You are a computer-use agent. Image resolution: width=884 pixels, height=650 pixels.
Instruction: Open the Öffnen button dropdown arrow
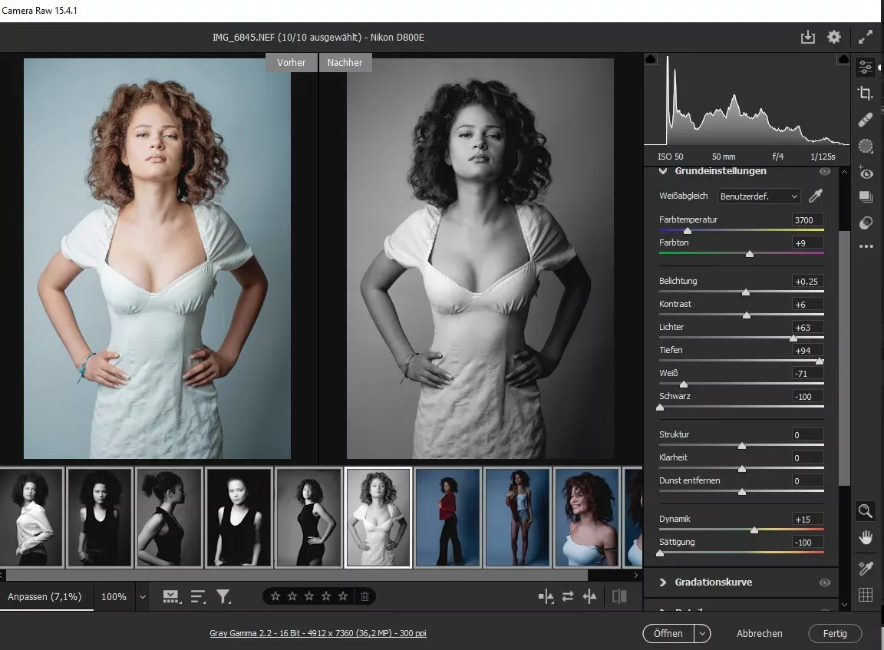pos(702,634)
